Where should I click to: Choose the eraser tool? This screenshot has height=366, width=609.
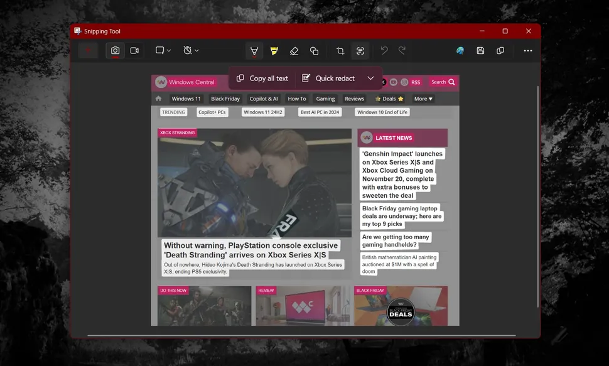coord(294,51)
